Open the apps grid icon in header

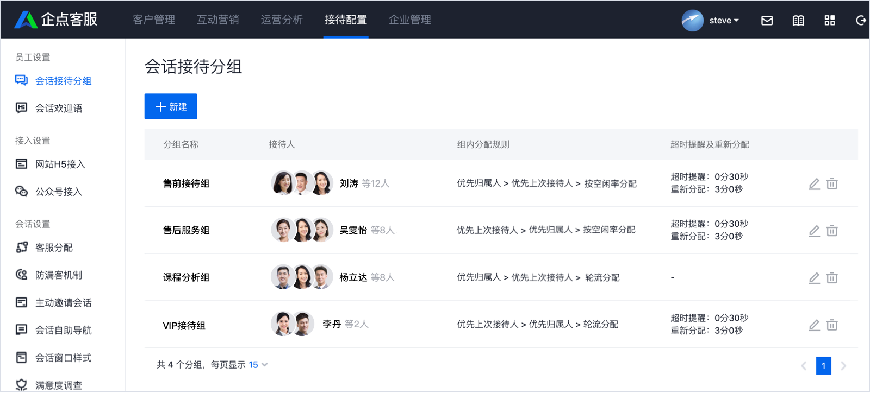pos(830,21)
